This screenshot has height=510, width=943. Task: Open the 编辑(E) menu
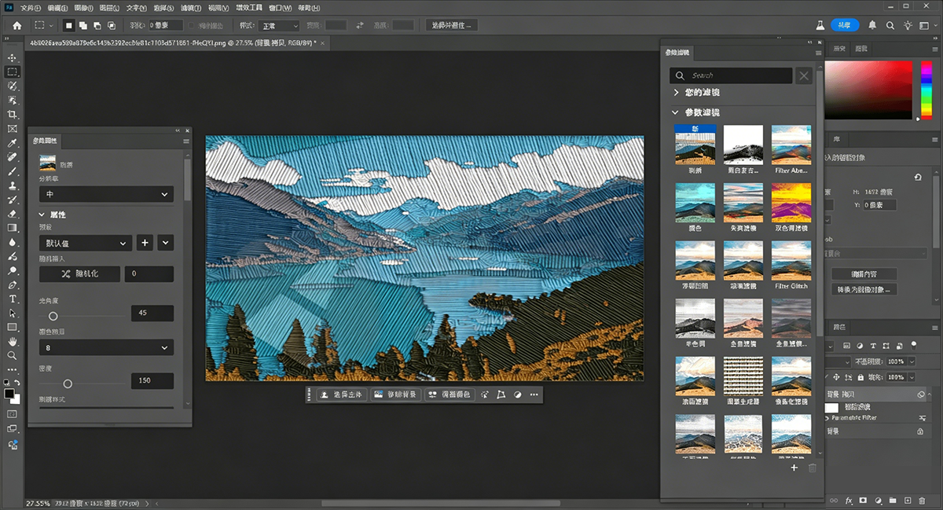[x=59, y=9]
